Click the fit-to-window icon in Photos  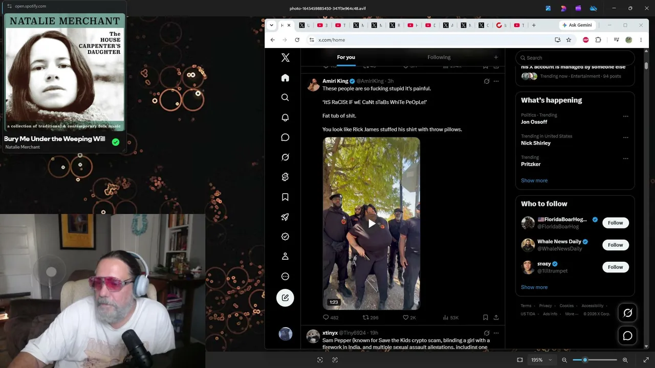[x=520, y=360]
